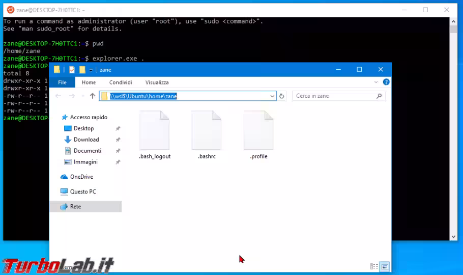This screenshot has height=275, width=463.
Task: Click the Properties quick access toolbar icon
Action: 72,70
